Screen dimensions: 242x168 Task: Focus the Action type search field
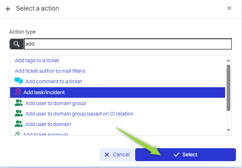pyautogui.click(x=127, y=44)
